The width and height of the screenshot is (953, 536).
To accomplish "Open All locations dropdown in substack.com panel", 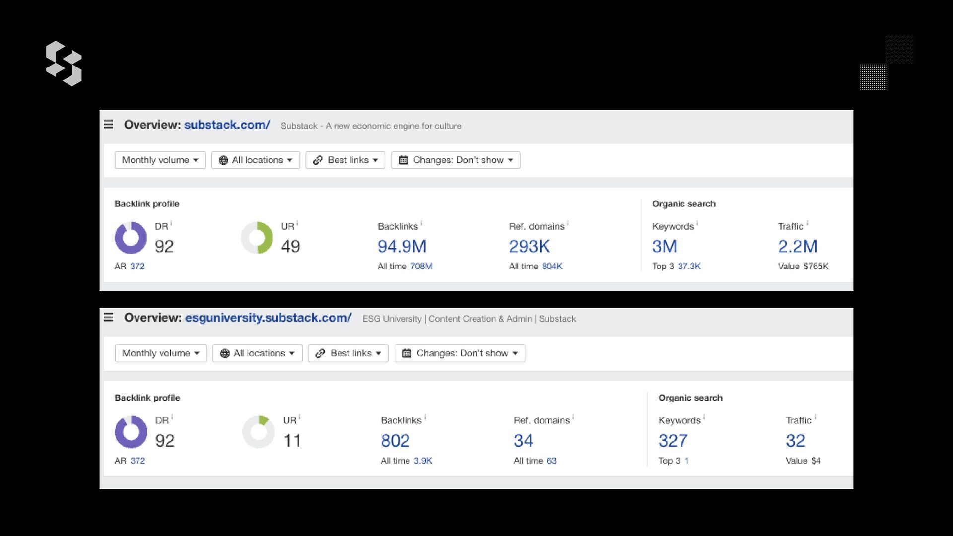I will pyautogui.click(x=256, y=160).
